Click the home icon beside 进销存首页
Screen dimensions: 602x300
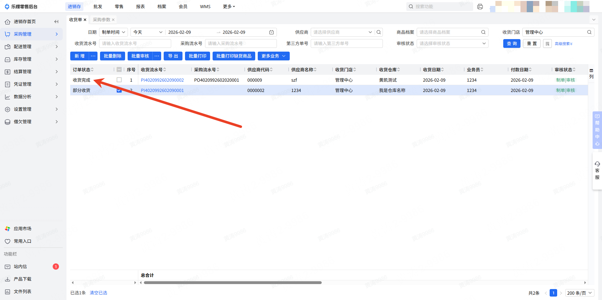pyautogui.click(x=8, y=22)
